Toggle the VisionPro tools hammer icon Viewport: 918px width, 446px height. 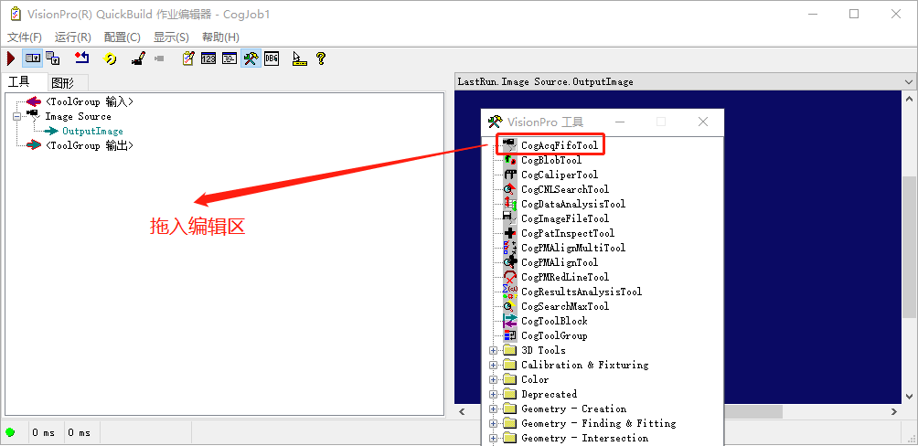click(x=251, y=58)
